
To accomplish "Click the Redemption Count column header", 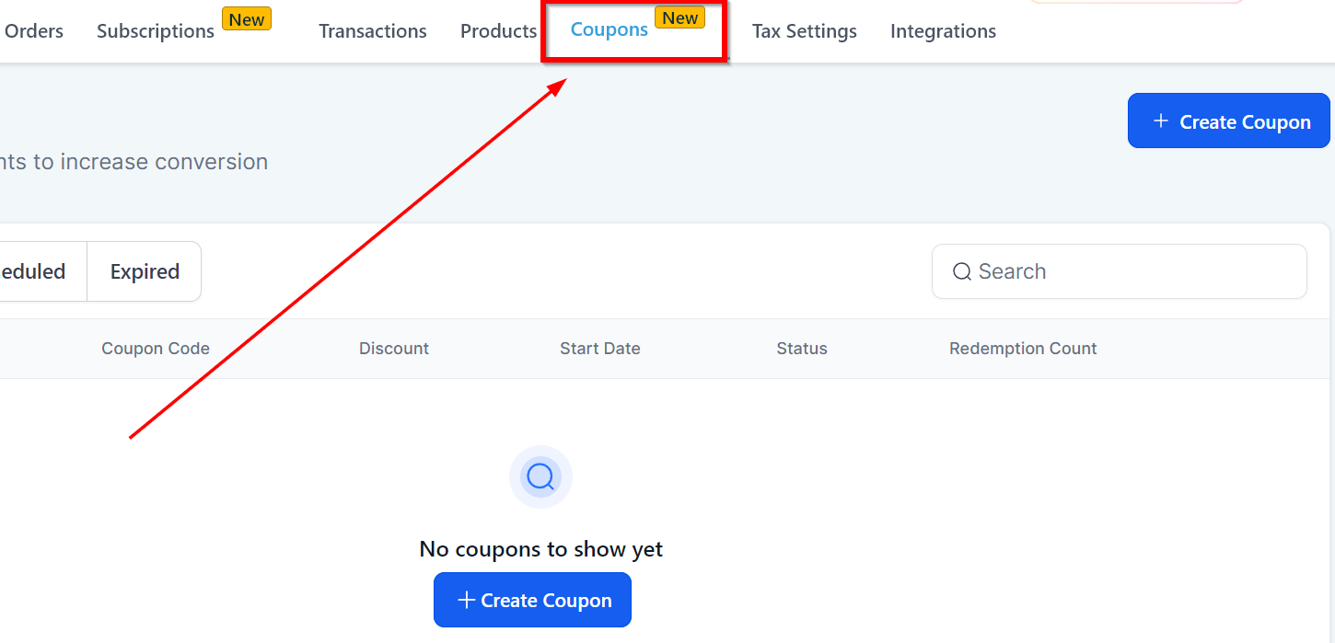I will tap(1023, 349).
